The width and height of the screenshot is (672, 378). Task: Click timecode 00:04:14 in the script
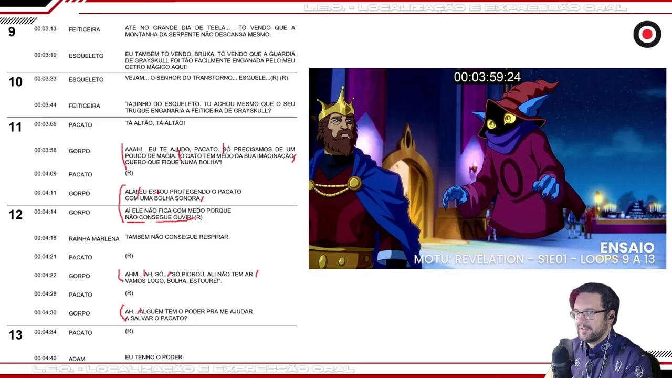point(45,212)
